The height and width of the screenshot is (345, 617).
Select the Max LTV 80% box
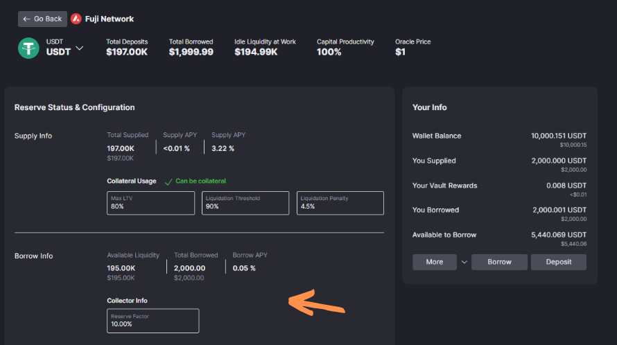click(150, 203)
